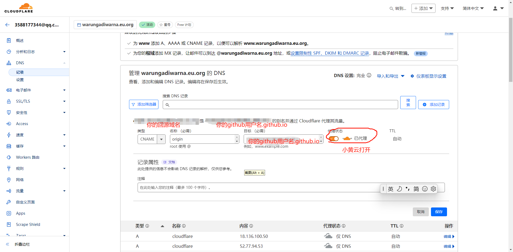Screen dimensions: 513x252
Task: Click the grey cloud for 52.77.94.53 record
Action: click(328, 246)
